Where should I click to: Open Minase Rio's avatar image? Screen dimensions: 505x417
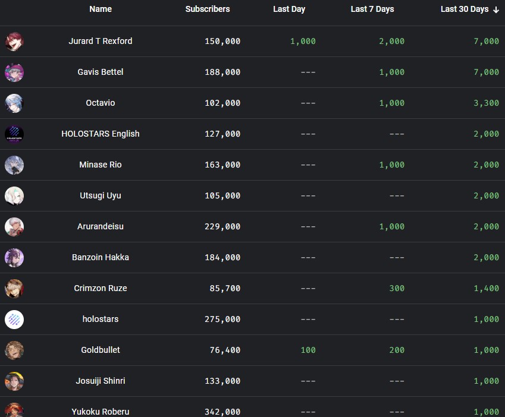14,165
